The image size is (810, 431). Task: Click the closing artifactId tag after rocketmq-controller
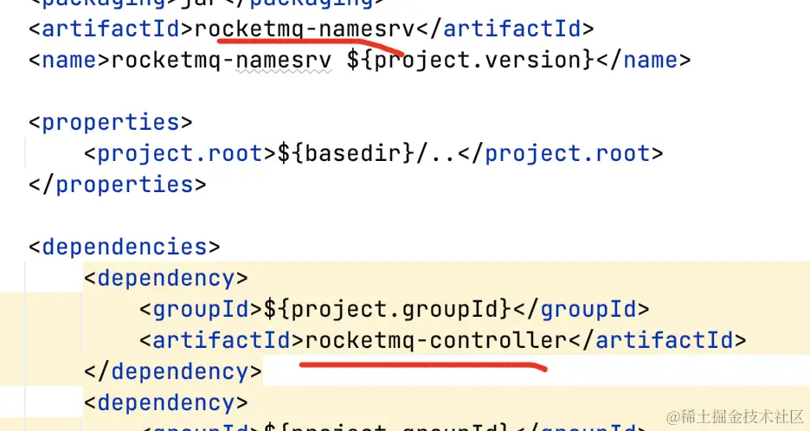(657, 341)
